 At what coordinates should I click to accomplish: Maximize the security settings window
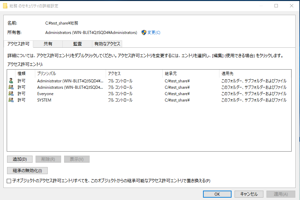[x=276, y=6]
